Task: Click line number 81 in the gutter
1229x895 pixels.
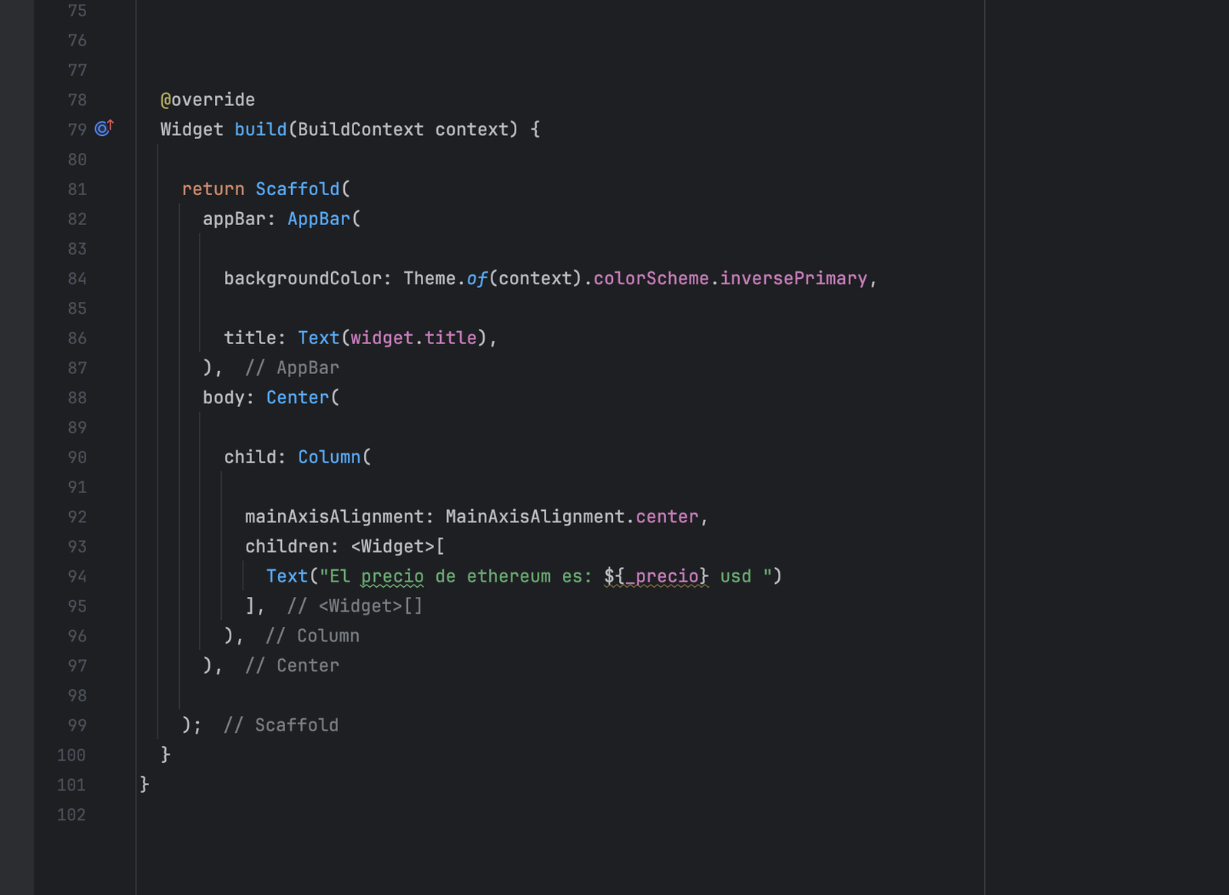Action: pyautogui.click(x=77, y=189)
